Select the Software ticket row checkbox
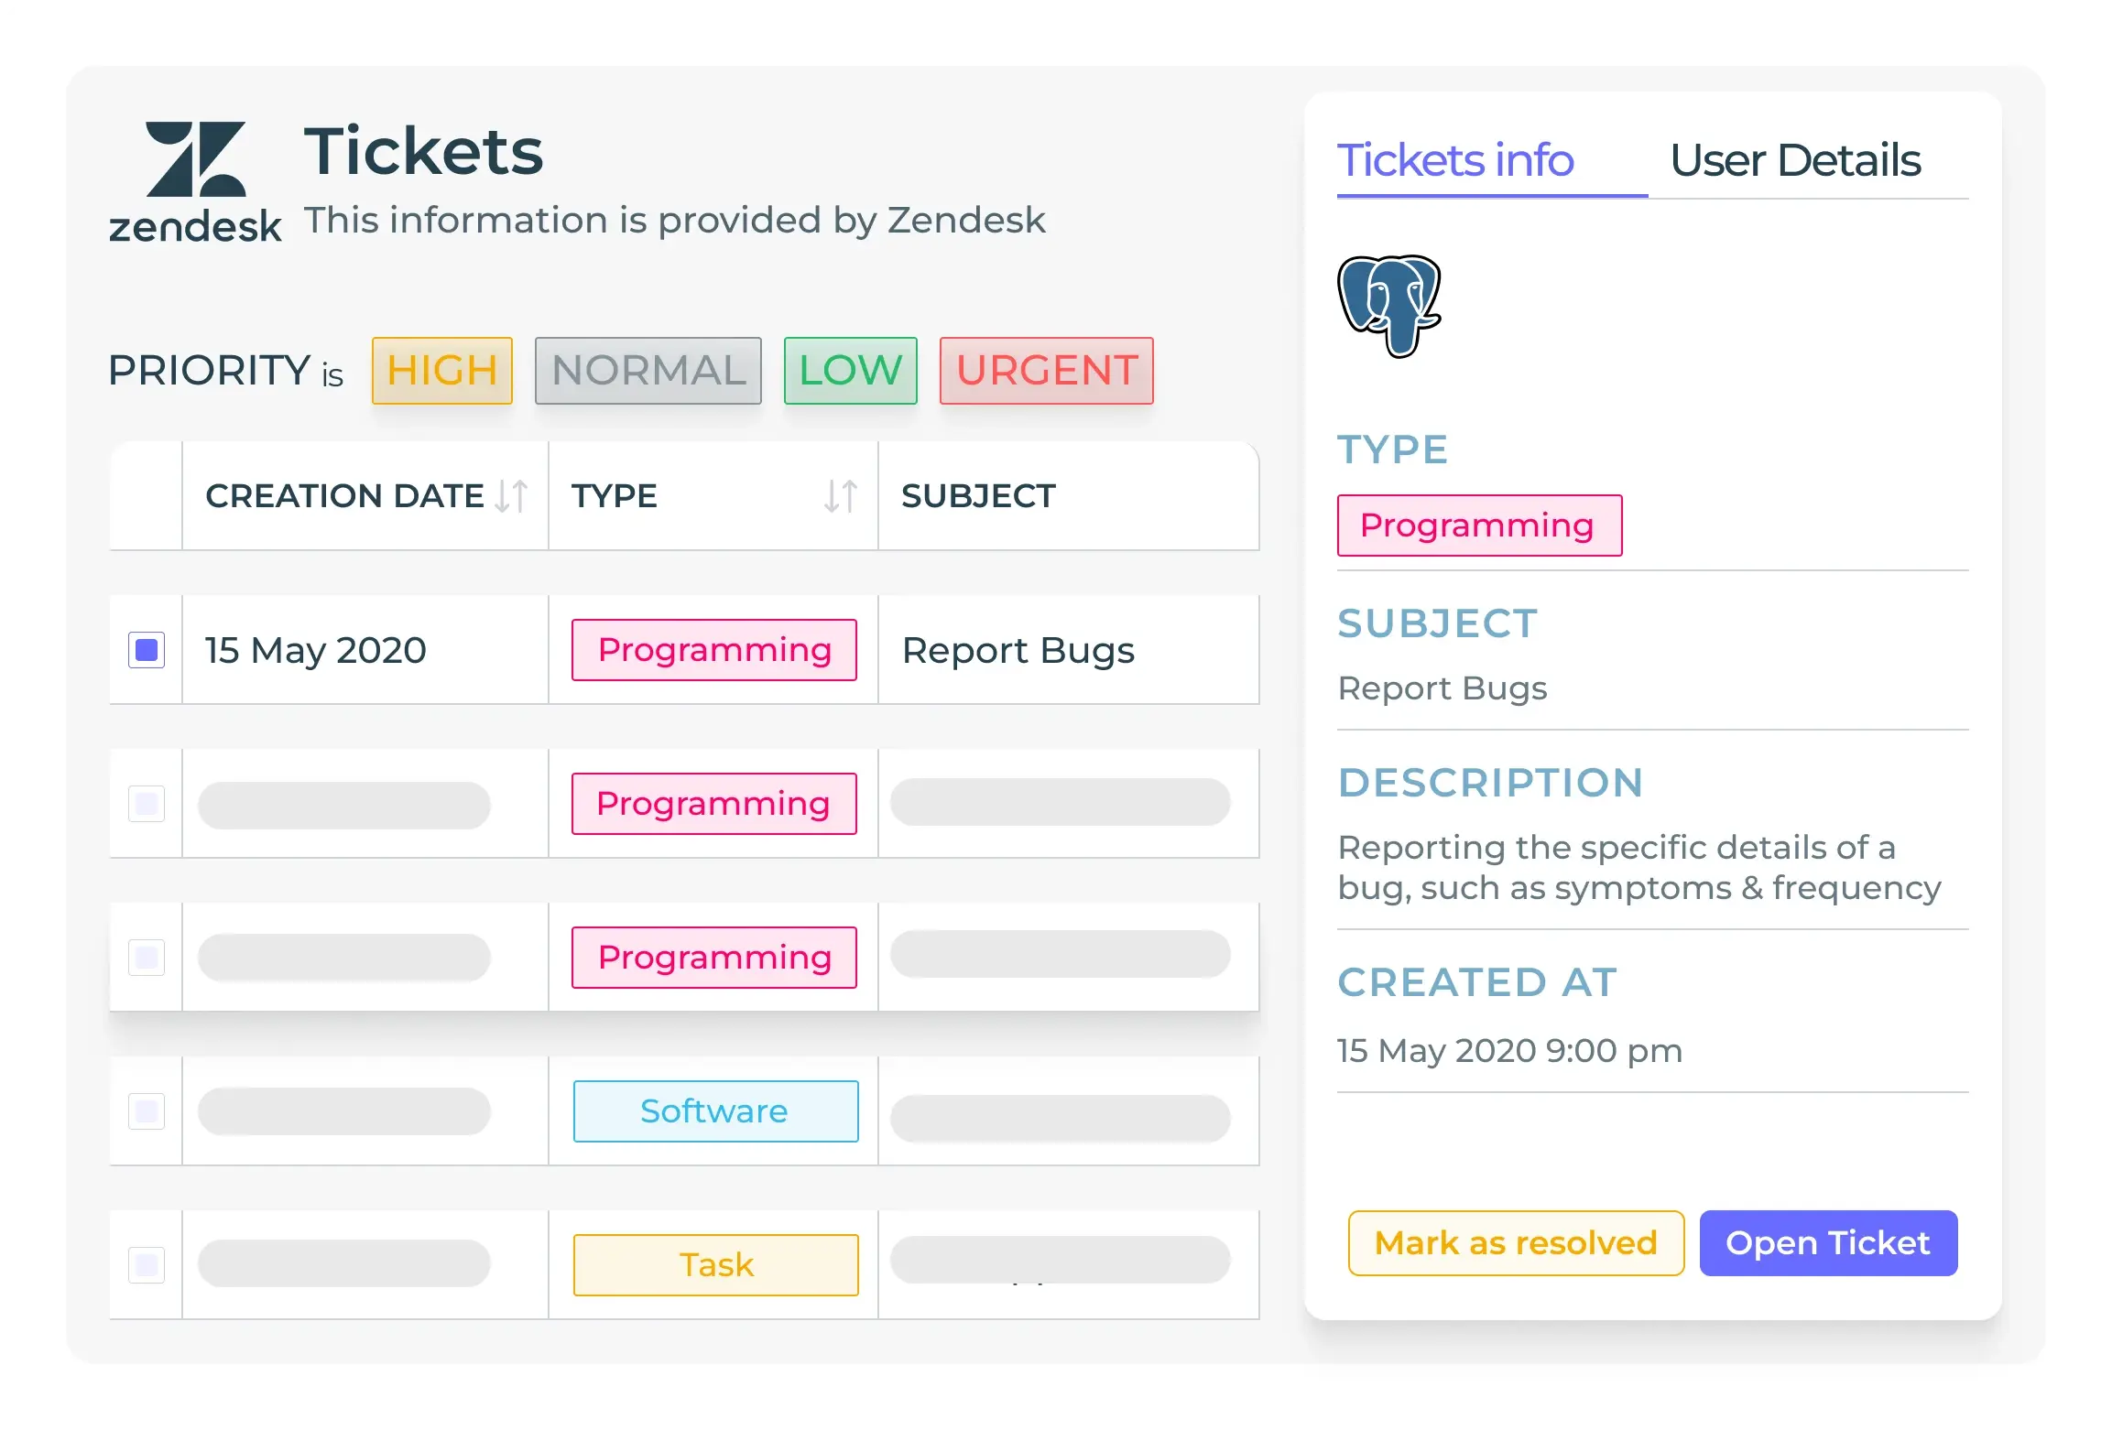Image resolution: width=2112 pixels, height=1430 pixels. point(147,1111)
